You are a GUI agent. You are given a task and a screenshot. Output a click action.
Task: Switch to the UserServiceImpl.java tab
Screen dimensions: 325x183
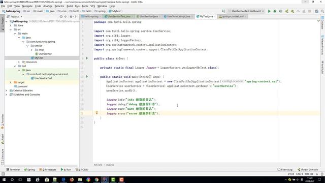178,16
